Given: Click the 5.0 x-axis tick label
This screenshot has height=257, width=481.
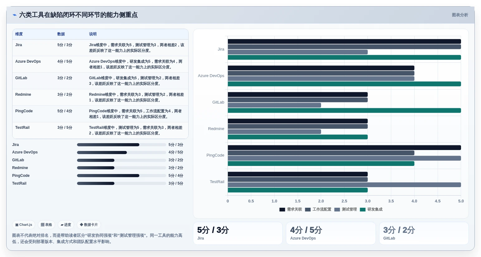Looking at the screenshot, I should click(x=461, y=201).
